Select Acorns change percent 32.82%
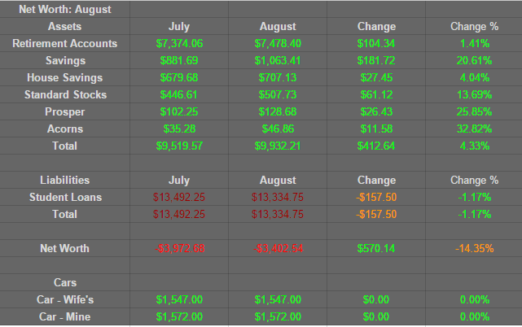 pyautogui.click(x=473, y=129)
